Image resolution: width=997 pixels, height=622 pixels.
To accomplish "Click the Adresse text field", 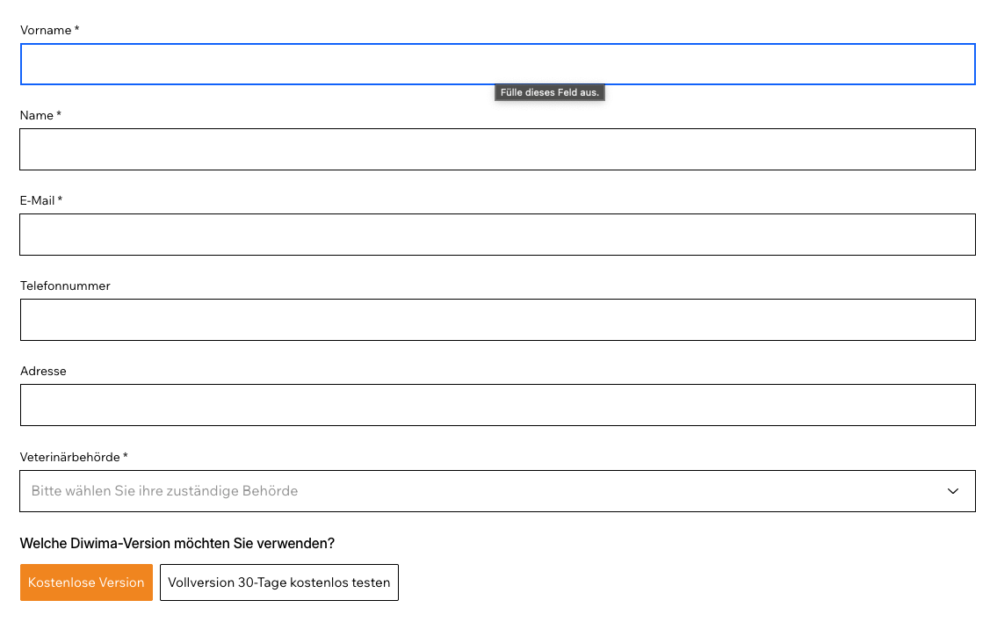I will point(497,405).
